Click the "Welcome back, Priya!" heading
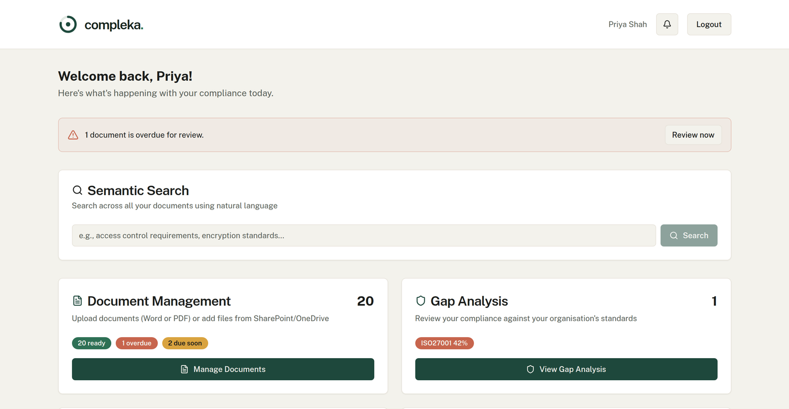This screenshot has width=789, height=409. (125, 76)
